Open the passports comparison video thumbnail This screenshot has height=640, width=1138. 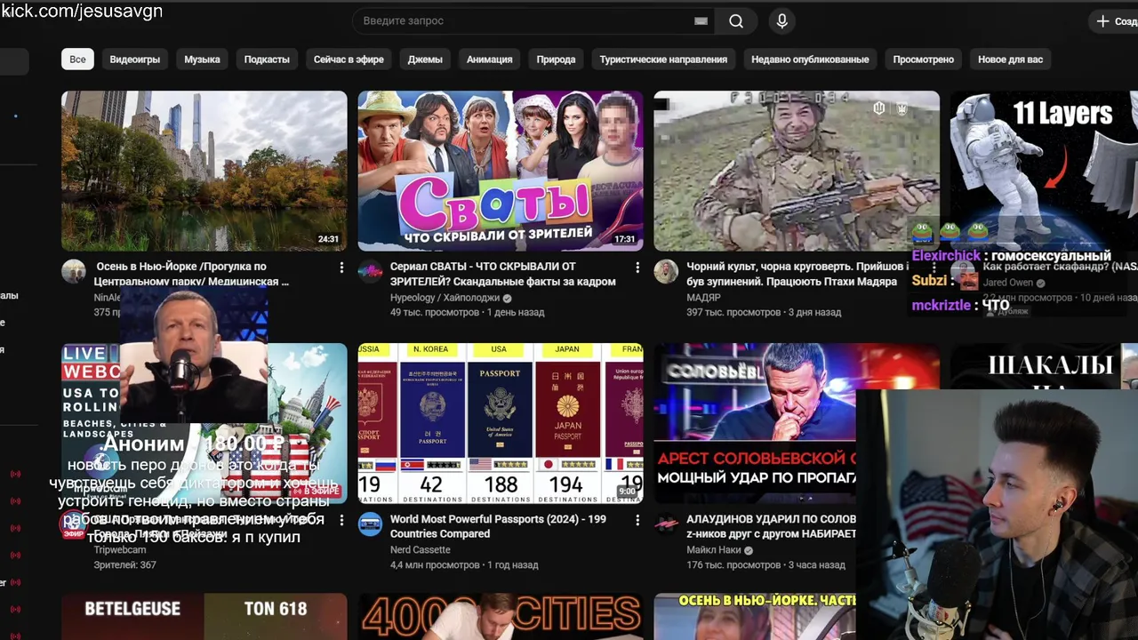point(500,423)
